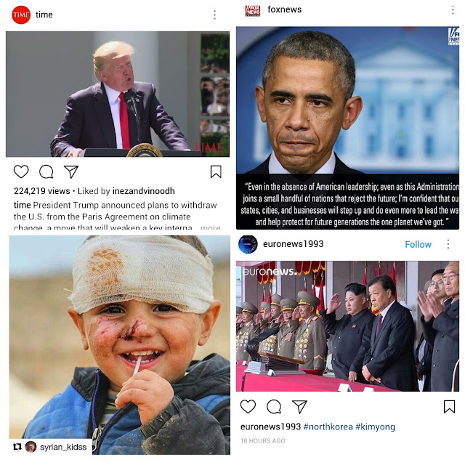Open comments on the time post
Viewport: 465px width, 465px height.
46,171
